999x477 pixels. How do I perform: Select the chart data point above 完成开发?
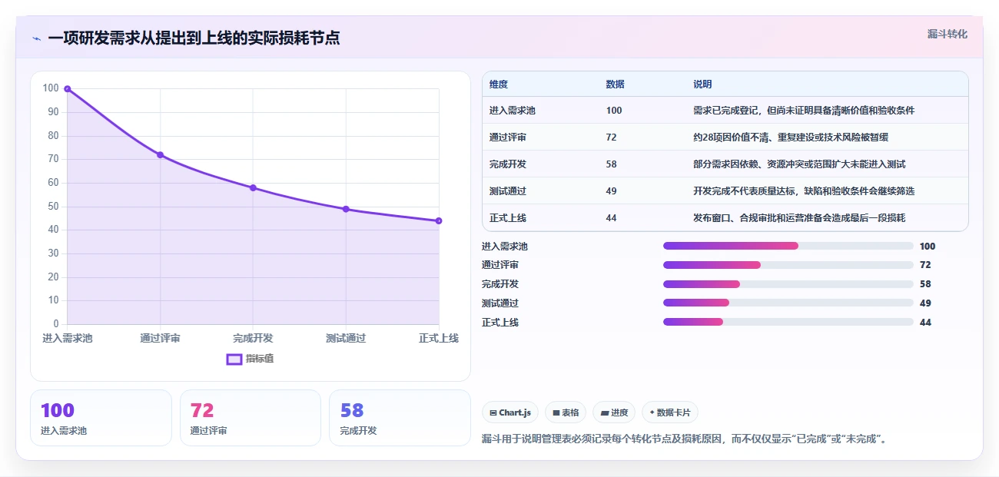253,187
